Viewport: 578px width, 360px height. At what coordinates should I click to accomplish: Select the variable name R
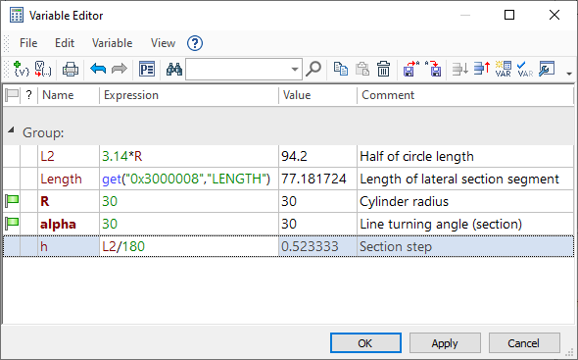coord(45,202)
